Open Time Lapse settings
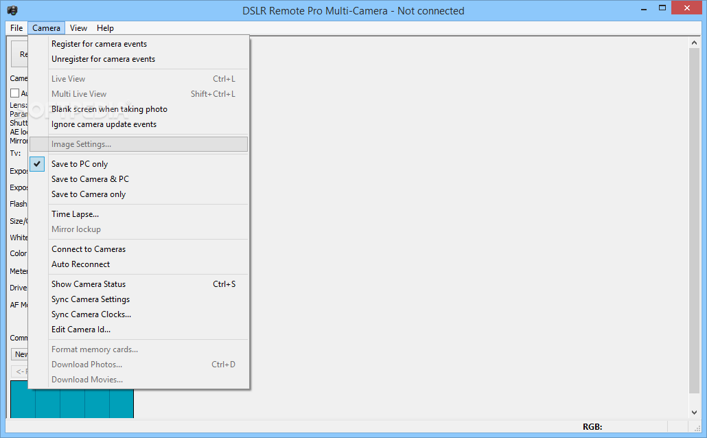The height and width of the screenshot is (438, 707). pyautogui.click(x=139, y=214)
